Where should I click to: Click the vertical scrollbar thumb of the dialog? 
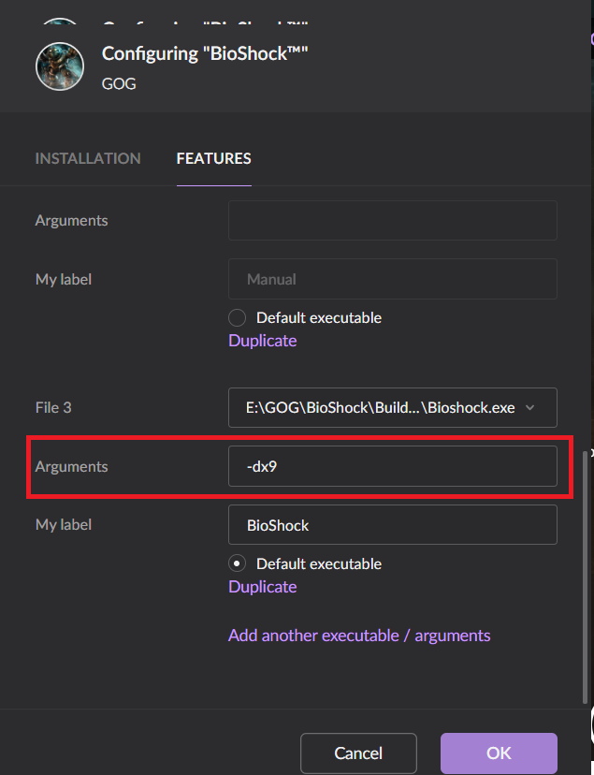(x=585, y=577)
